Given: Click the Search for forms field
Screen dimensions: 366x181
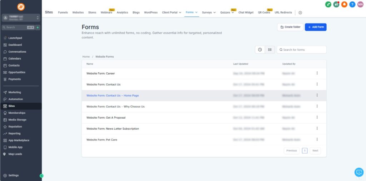Looking at the screenshot, I should click(x=303, y=50).
